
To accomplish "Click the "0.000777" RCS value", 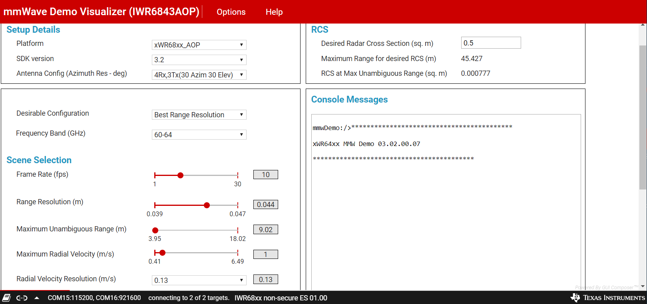I will click(x=476, y=73).
